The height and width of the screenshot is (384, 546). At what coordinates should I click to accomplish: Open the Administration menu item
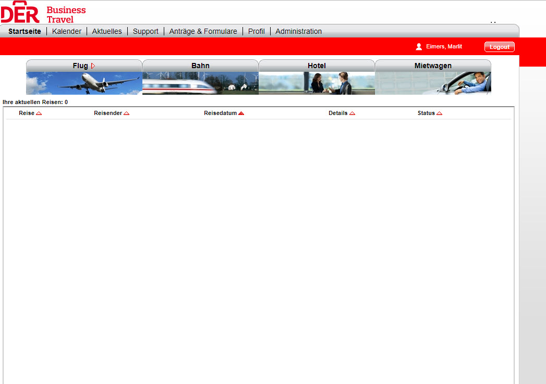[298, 31]
